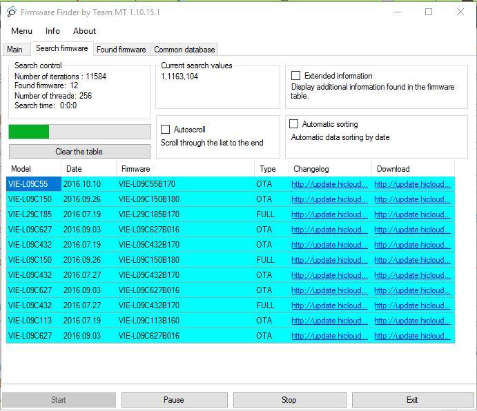Sort by the Date column header
The width and height of the screenshot is (477, 411).
pos(88,169)
